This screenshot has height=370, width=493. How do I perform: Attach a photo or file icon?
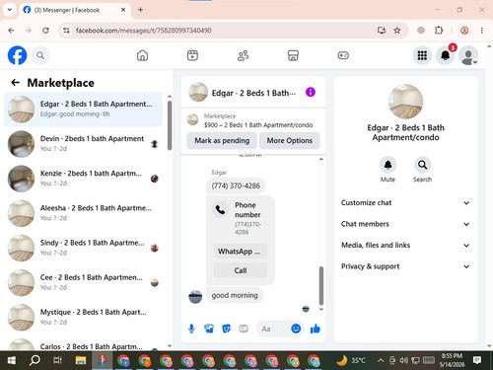pyautogui.click(x=209, y=329)
